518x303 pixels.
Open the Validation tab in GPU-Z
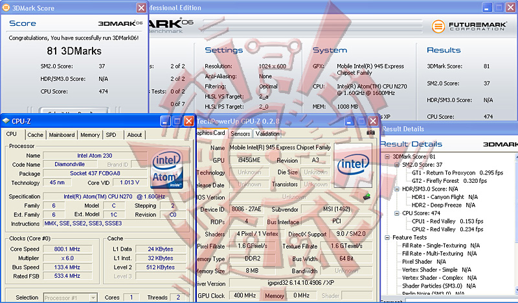click(x=267, y=134)
